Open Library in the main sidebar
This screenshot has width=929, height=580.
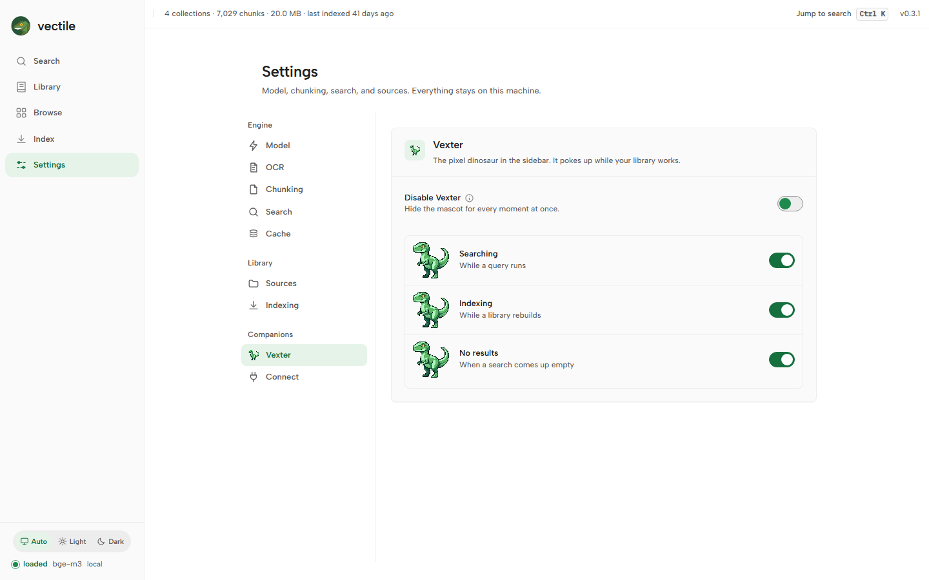point(72,87)
